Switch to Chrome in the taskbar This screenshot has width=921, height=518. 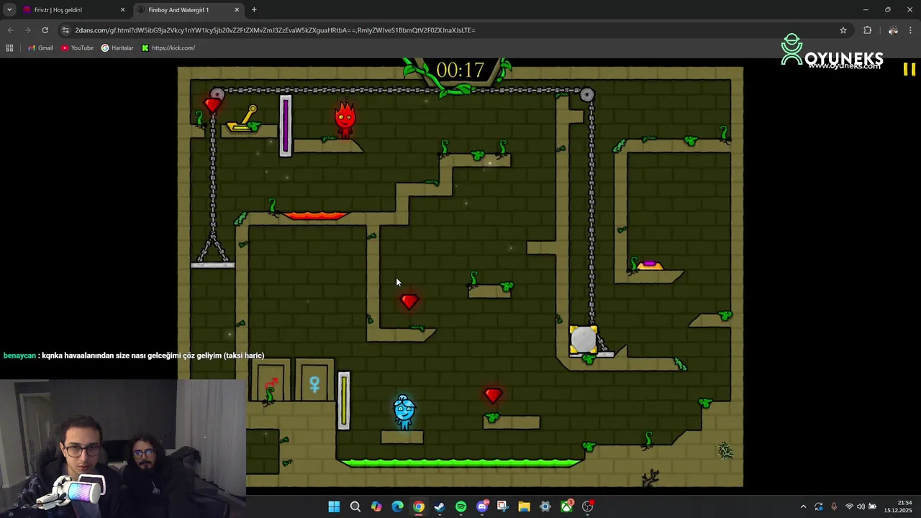click(x=419, y=506)
